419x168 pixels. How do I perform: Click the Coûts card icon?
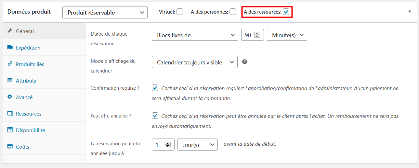click(10, 147)
